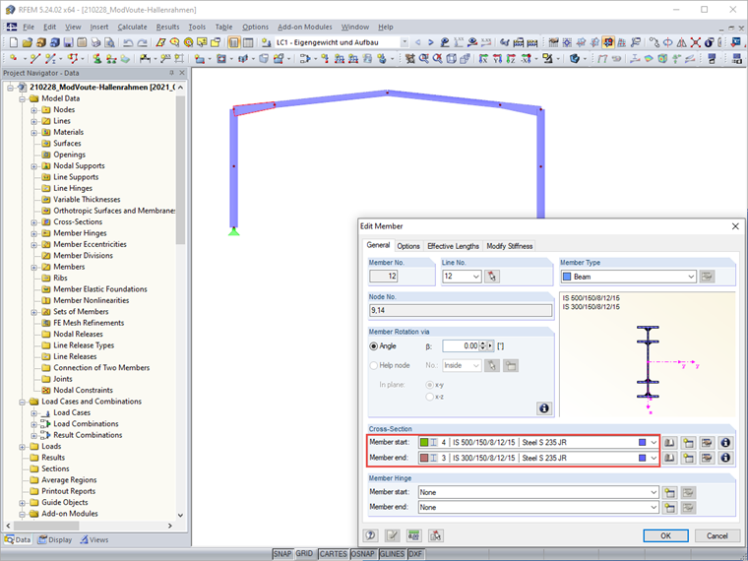Image resolution: width=748 pixels, height=561 pixels.
Task: Open the Calculate menu
Action: (132, 28)
